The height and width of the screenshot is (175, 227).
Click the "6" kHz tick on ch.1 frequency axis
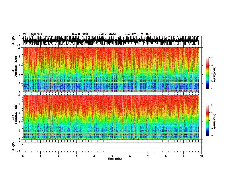tap(20, 65)
